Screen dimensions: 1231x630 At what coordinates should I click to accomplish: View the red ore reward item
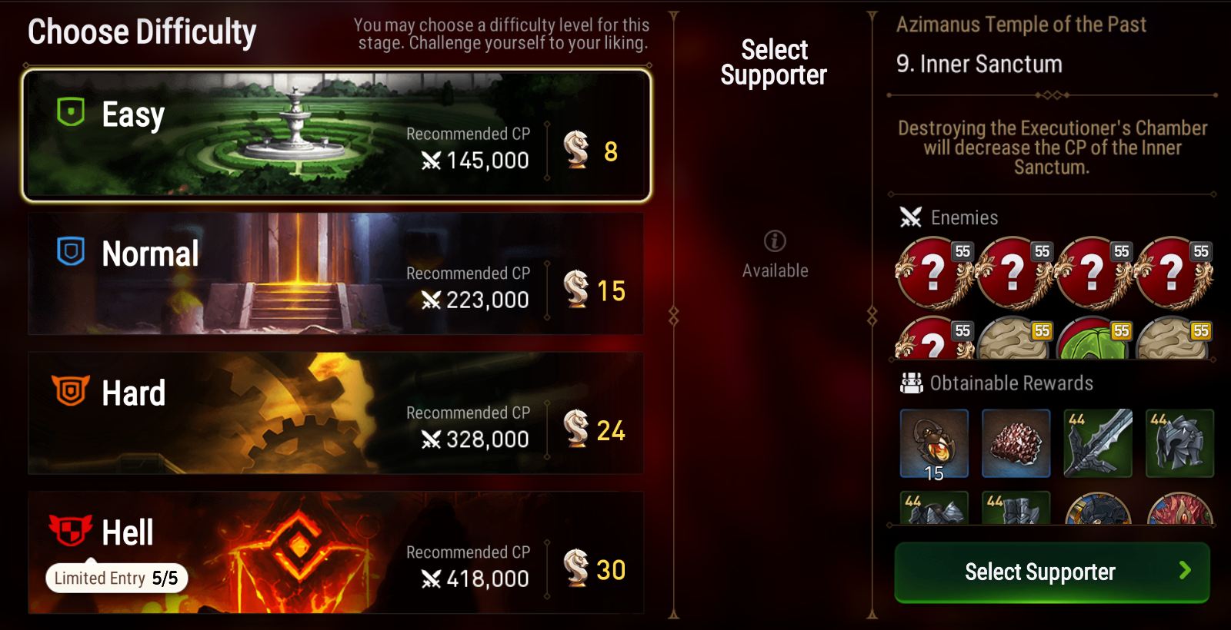[1016, 443]
